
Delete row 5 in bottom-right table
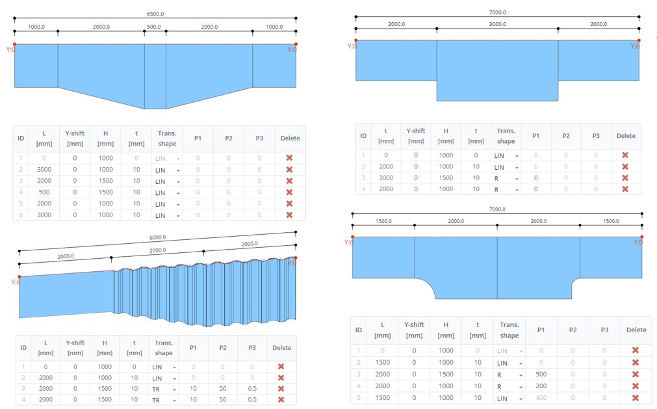[636, 398]
